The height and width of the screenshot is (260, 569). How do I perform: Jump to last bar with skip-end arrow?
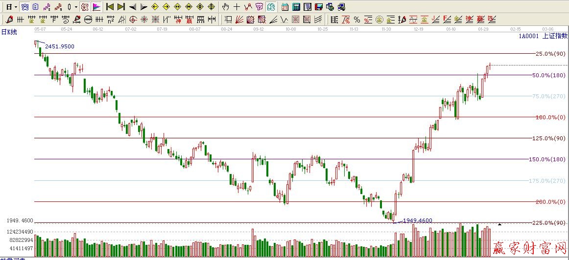(x=121, y=7)
